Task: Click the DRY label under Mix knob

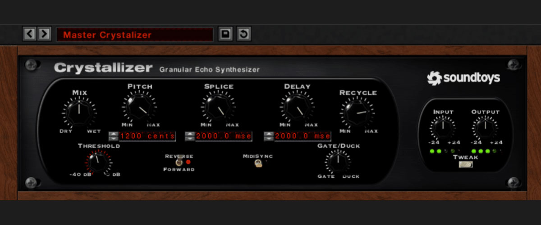Action: click(66, 131)
